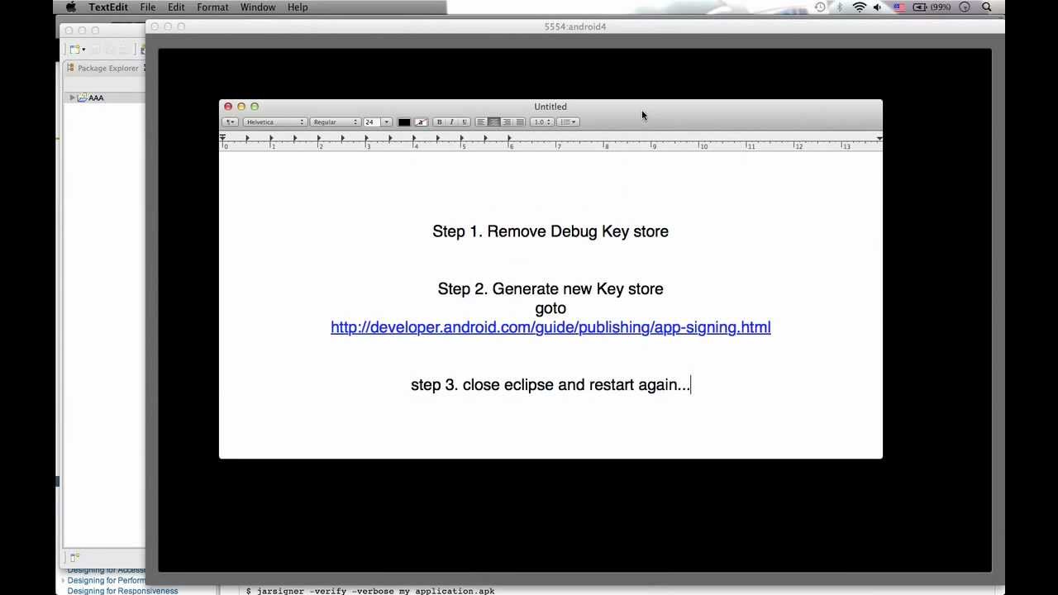This screenshot has height=595, width=1058.
Task: Open the black text color swatch
Action: click(404, 122)
